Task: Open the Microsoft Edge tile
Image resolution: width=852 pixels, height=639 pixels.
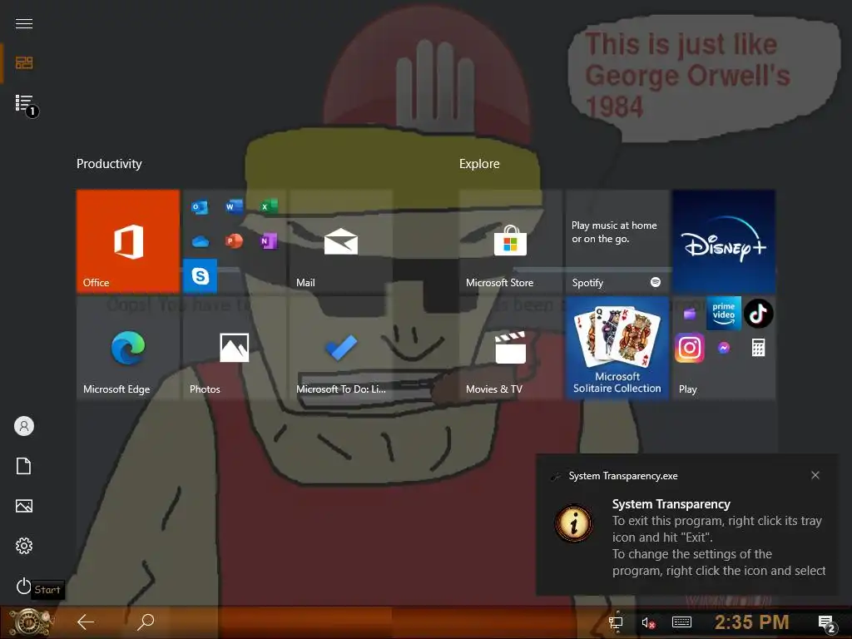Action: click(x=127, y=348)
